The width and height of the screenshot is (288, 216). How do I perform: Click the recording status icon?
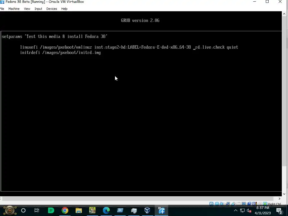249,204
